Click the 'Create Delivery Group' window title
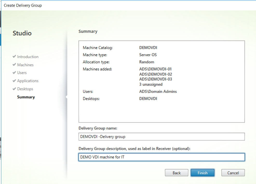Image resolution: width=256 pixels, height=184 pixels. coord(23,5)
